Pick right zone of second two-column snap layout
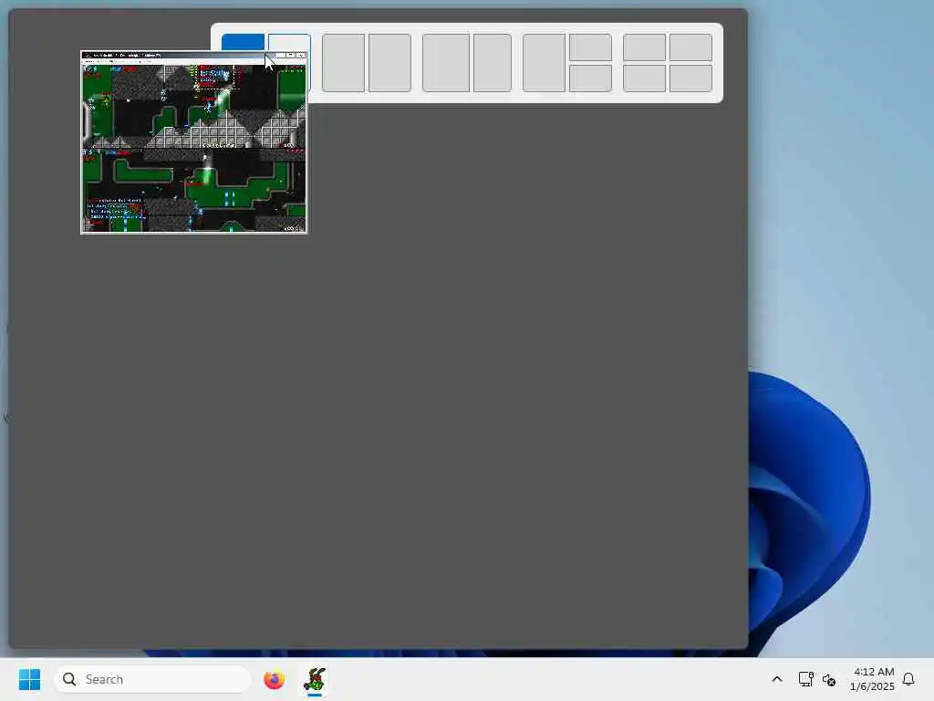The width and height of the screenshot is (934, 701). (x=389, y=63)
